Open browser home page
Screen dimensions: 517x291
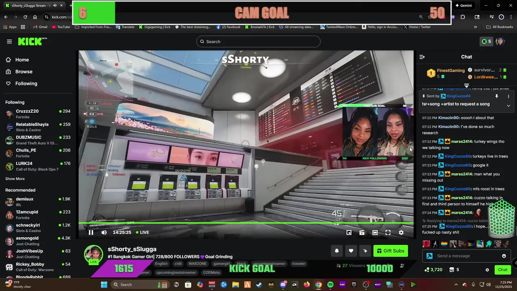click(35, 17)
